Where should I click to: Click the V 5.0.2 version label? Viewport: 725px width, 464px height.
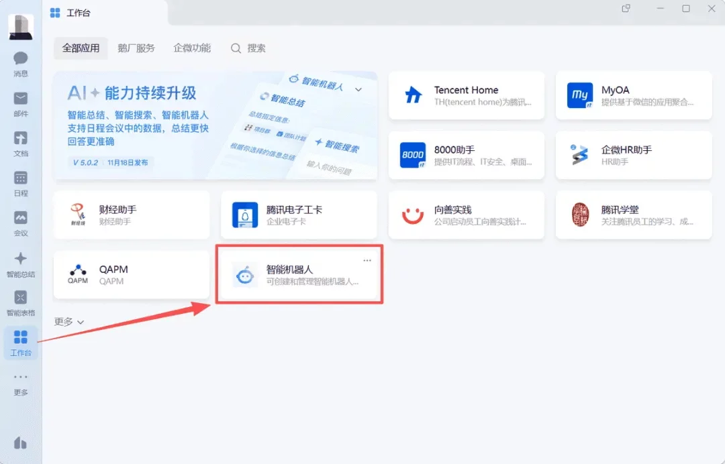point(85,162)
